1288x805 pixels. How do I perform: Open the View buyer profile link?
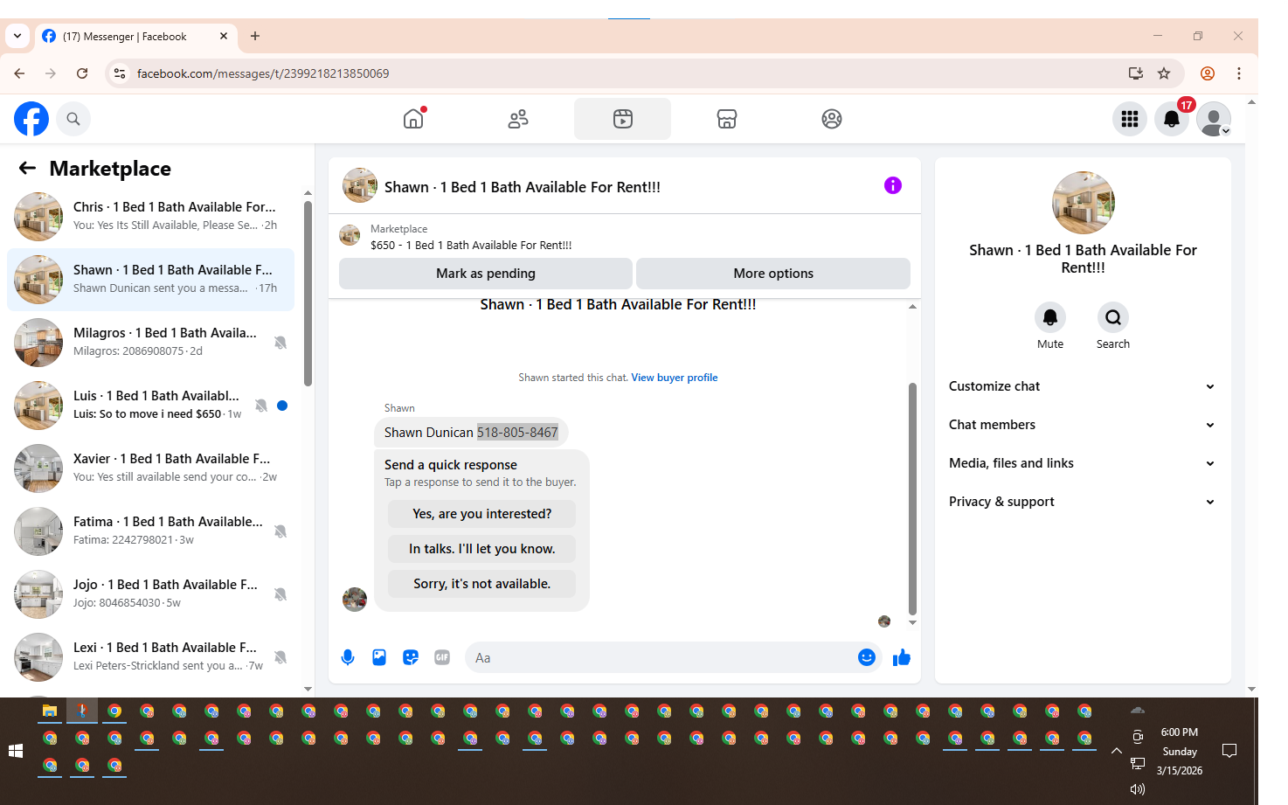pyautogui.click(x=675, y=378)
